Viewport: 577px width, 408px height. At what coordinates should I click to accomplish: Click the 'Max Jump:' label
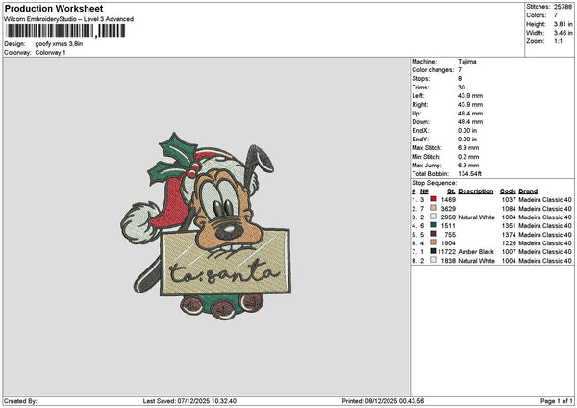coord(427,166)
